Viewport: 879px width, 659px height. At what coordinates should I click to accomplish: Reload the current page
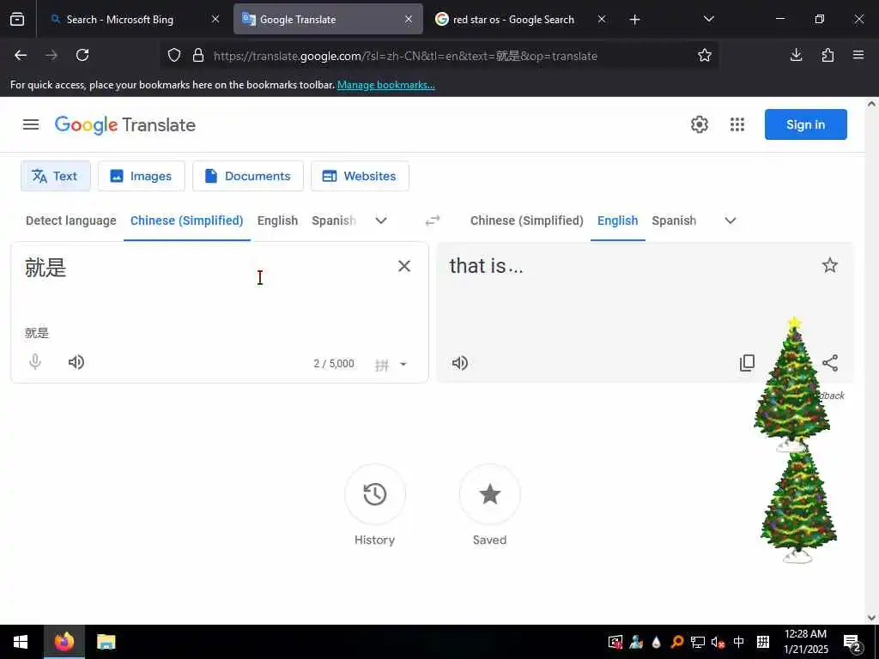pos(82,55)
